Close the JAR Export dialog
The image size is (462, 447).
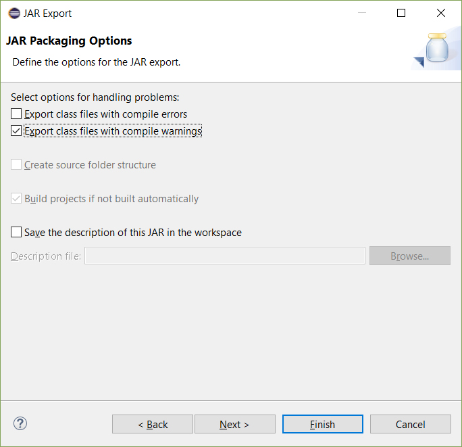[x=441, y=13]
